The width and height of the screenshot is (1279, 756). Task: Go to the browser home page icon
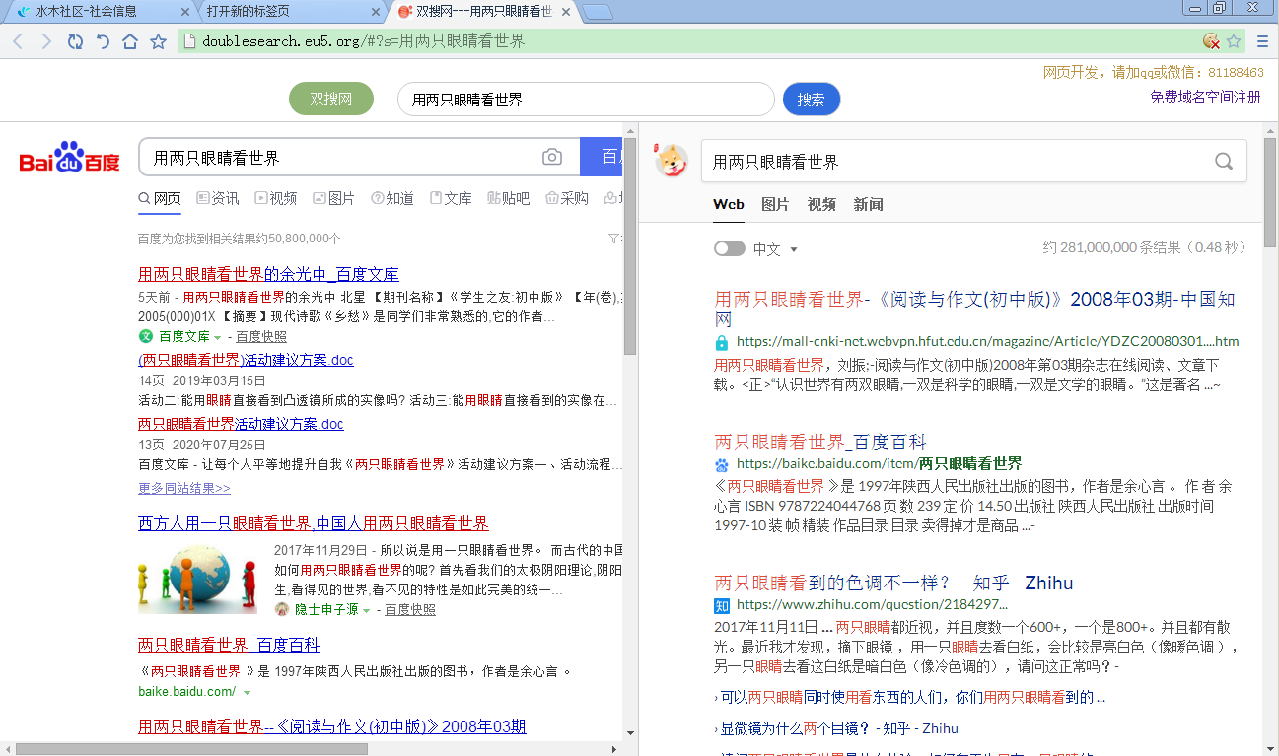pos(130,41)
